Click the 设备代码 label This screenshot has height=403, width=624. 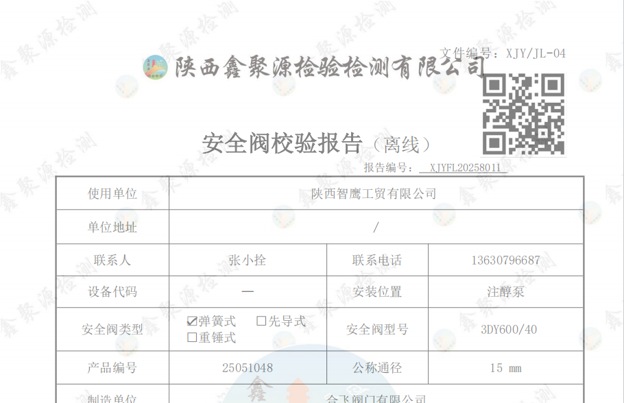112,291
